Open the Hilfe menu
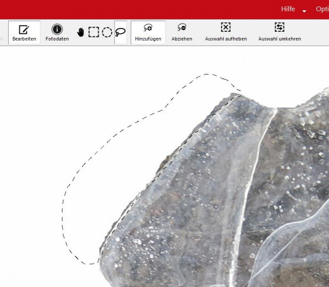The height and width of the screenshot is (287, 329). [x=288, y=9]
